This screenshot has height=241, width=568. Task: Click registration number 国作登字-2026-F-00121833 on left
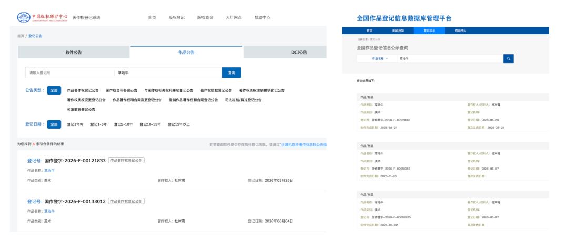[x=75, y=160]
